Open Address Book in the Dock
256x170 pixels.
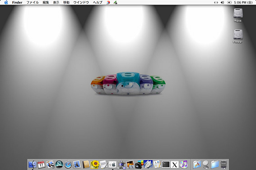pyautogui.click(x=86, y=165)
